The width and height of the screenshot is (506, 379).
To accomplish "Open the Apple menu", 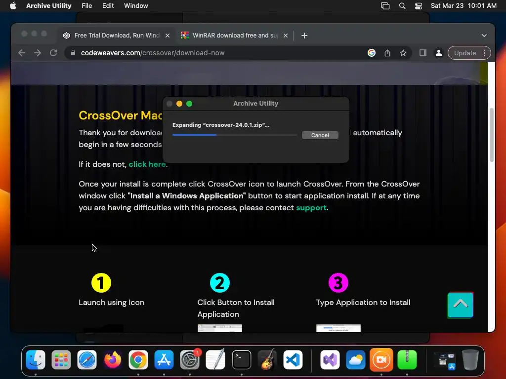I will pyautogui.click(x=13, y=6).
